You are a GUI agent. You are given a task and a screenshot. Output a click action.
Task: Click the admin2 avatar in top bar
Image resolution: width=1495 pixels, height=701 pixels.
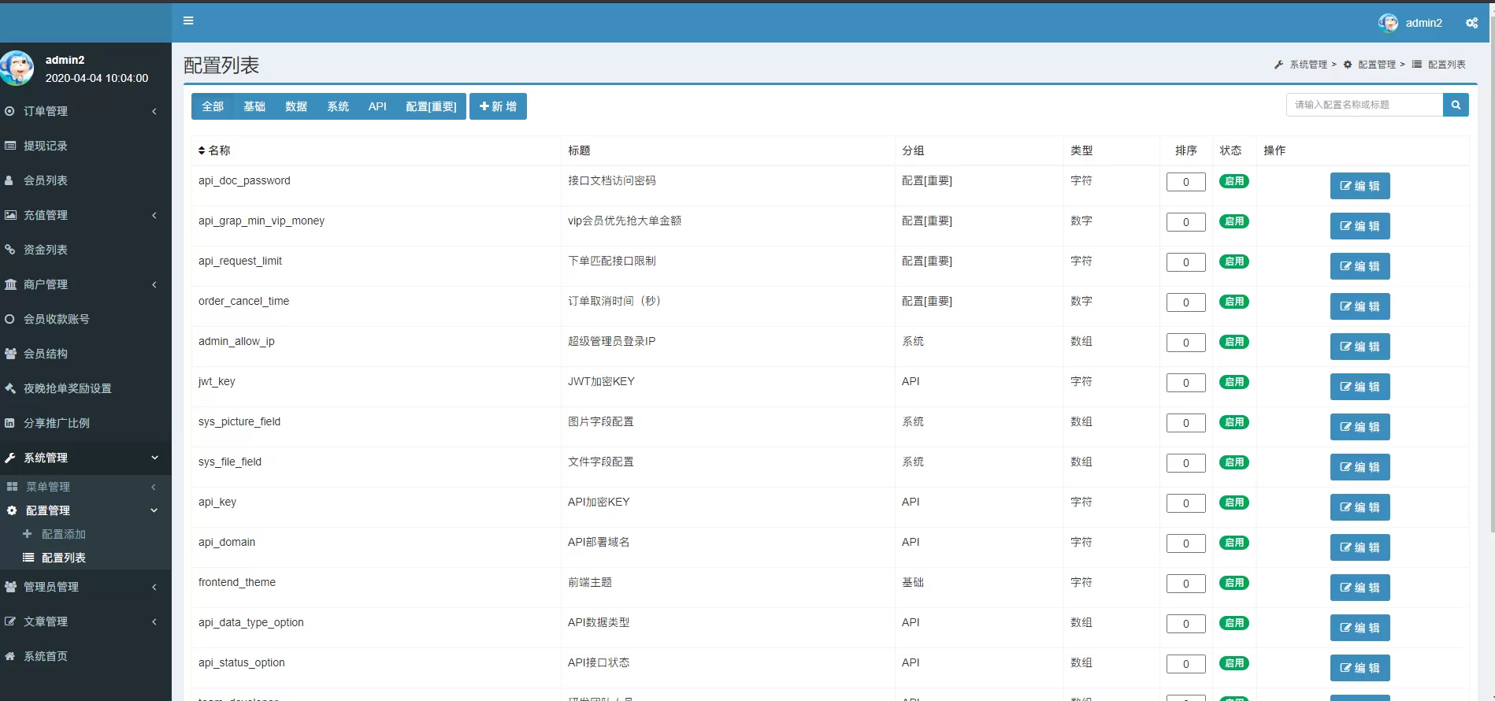1388,23
